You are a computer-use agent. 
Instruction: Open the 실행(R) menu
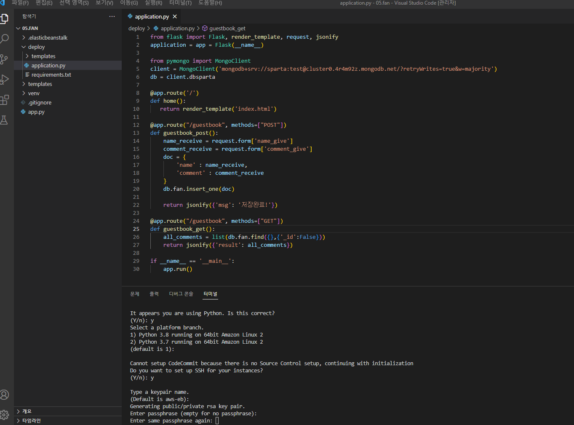(x=154, y=3)
